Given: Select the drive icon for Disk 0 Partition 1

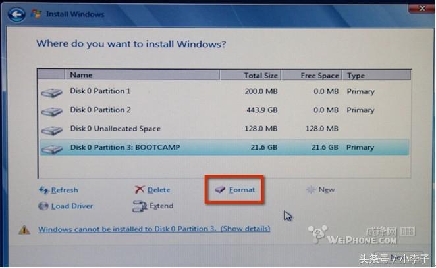Looking at the screenshot, I should click(52, 93).
